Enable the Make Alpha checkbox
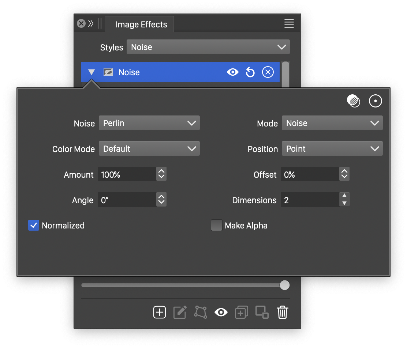407x348 pixels. (217, 226)
